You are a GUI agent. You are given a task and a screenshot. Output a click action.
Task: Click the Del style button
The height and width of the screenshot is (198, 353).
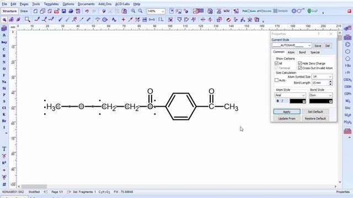327,46
